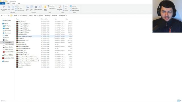Select the Downloads icon in navigation pane
This screenshot has width=182, height=102.
[4, 33]
